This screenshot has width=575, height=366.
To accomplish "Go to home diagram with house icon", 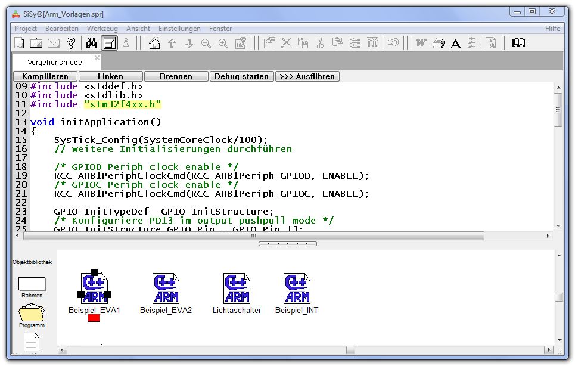I will [x=154, y=43].
